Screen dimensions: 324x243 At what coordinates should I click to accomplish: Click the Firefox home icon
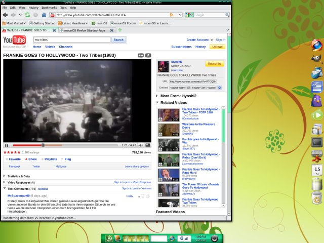pos(44,15)
